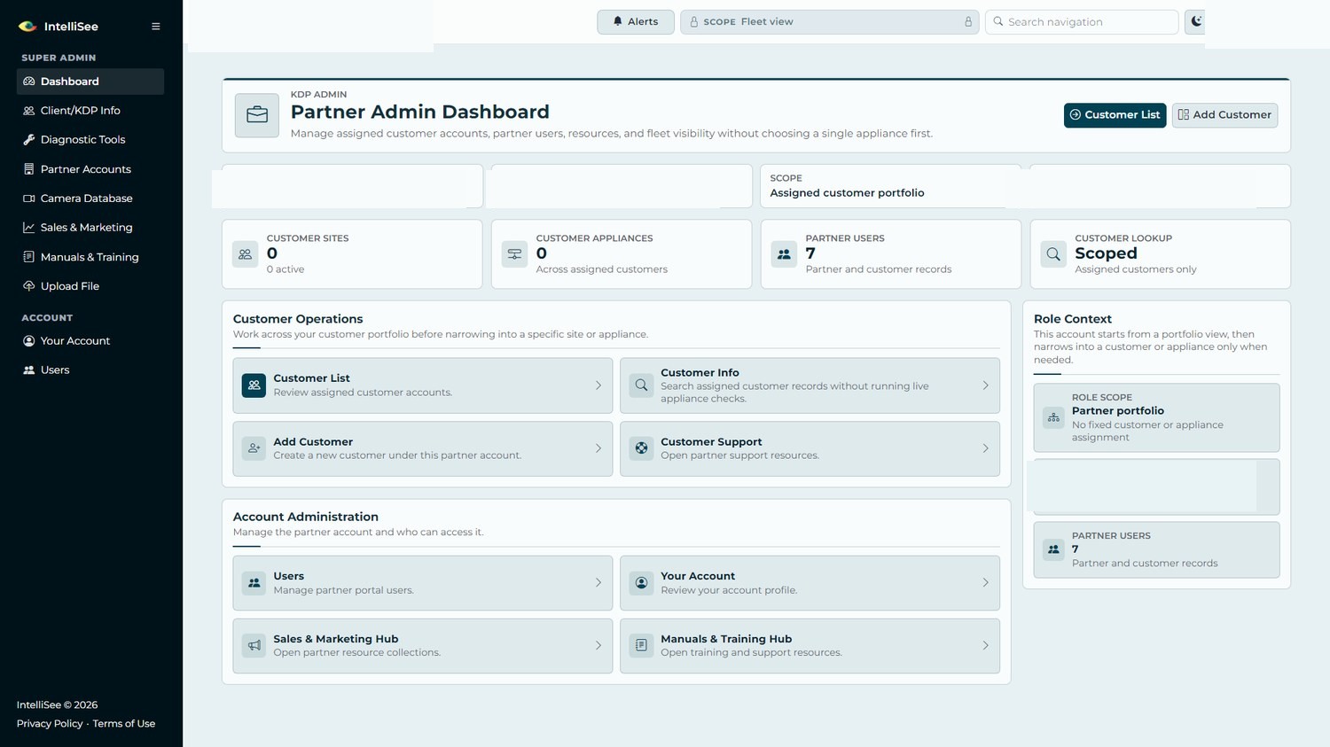Image resolution: width=1330 pixels, height=747 pixels.
Task: Open Manuals & Training from the sidebar
Action: [90, 257]
